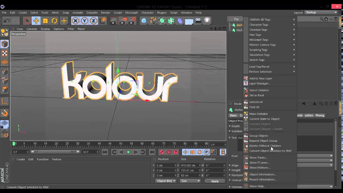Click the film strip icon beside timeline controls
The height and width of the screenshot is (193, 343).
pos(223,152)
